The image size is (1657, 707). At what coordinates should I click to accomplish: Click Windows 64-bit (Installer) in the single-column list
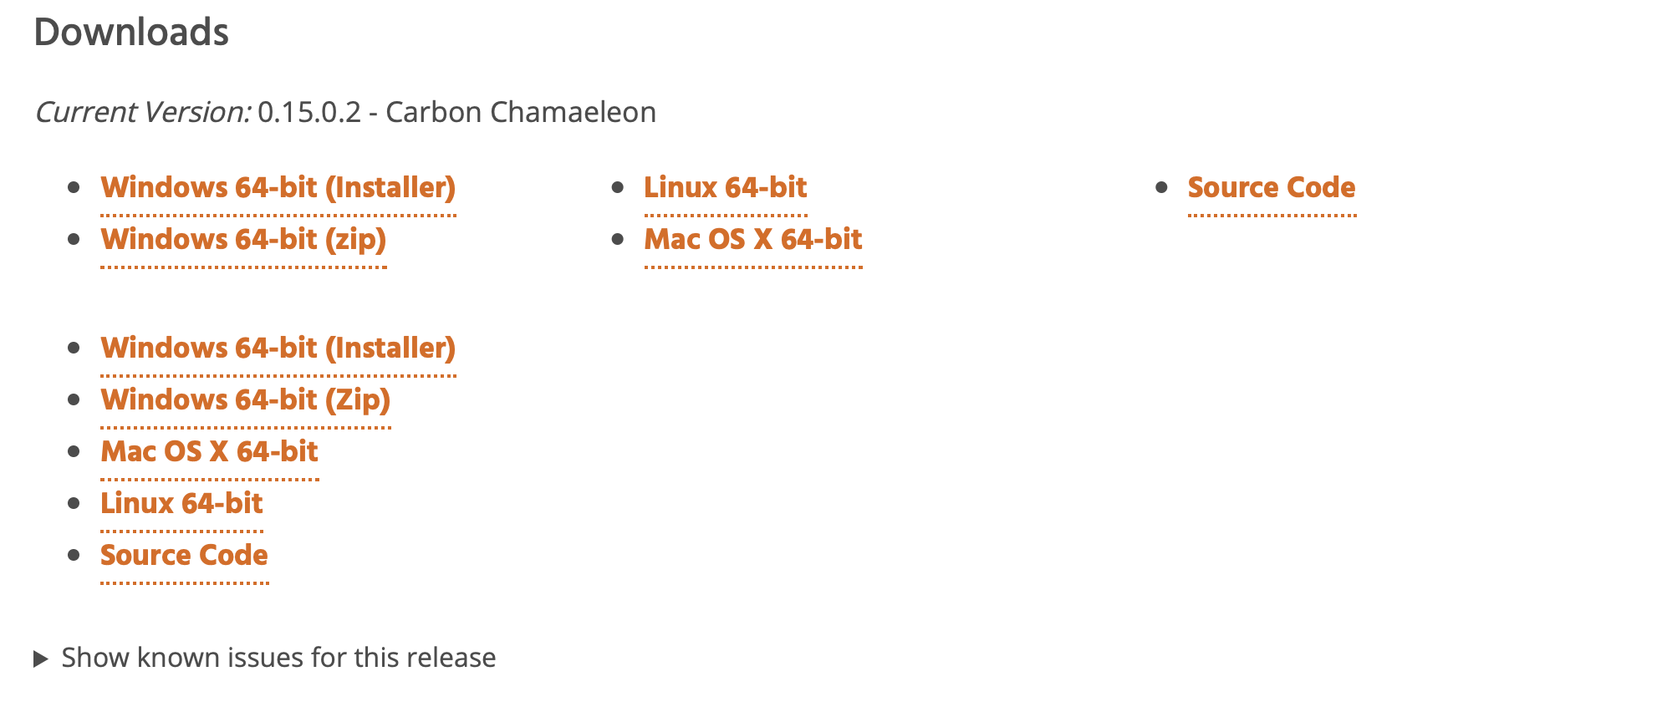click(278, 348)
